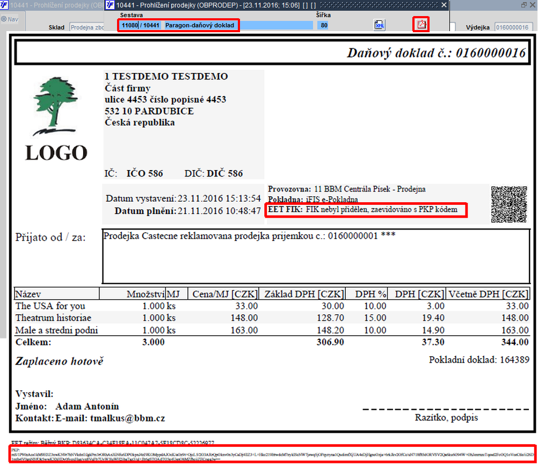The width and height of the screenshot is (538, 465).
Task: Click the Datum plnění value 21.11.2016 10:48:47
Action: [219, 211]
